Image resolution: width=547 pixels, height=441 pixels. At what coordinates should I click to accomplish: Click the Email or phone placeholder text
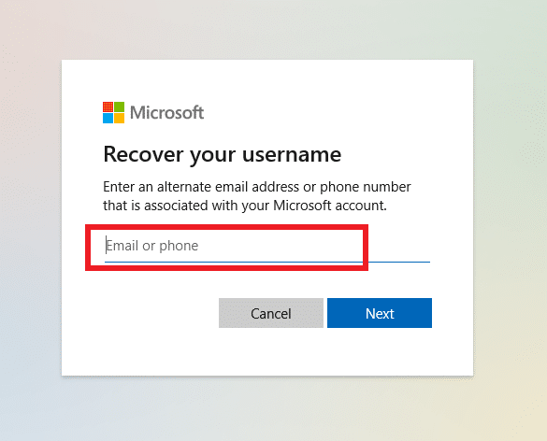[x=152, y=246]
